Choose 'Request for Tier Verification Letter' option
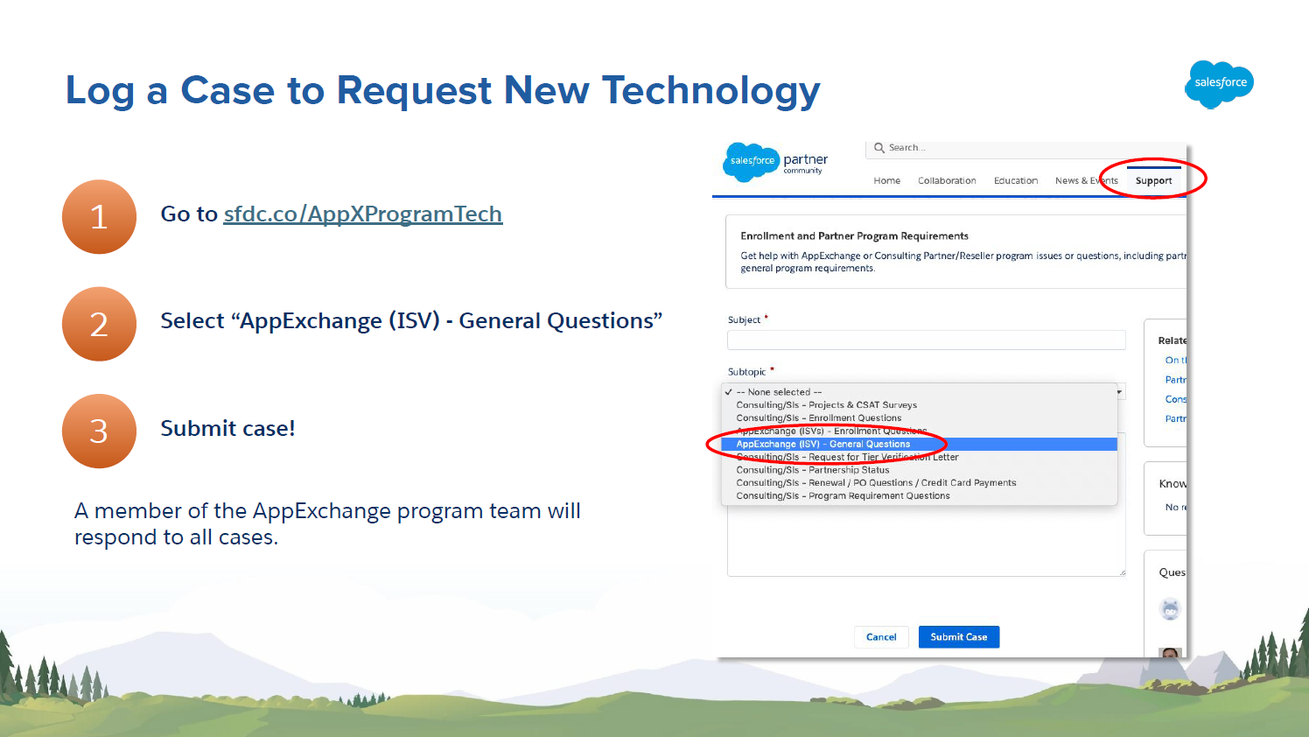The image size is (1309, 737). coord(920,457)
